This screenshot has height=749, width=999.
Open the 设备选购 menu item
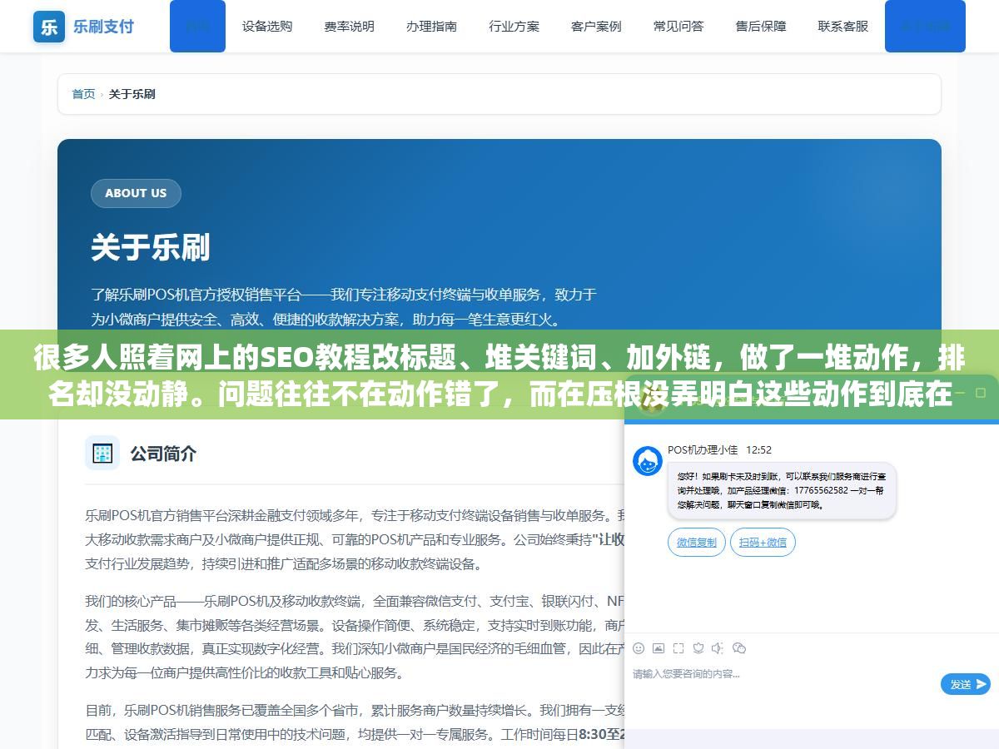267,26
